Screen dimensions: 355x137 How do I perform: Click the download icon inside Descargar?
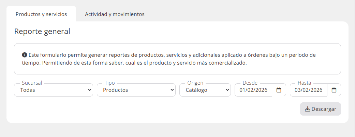(307, 109)
